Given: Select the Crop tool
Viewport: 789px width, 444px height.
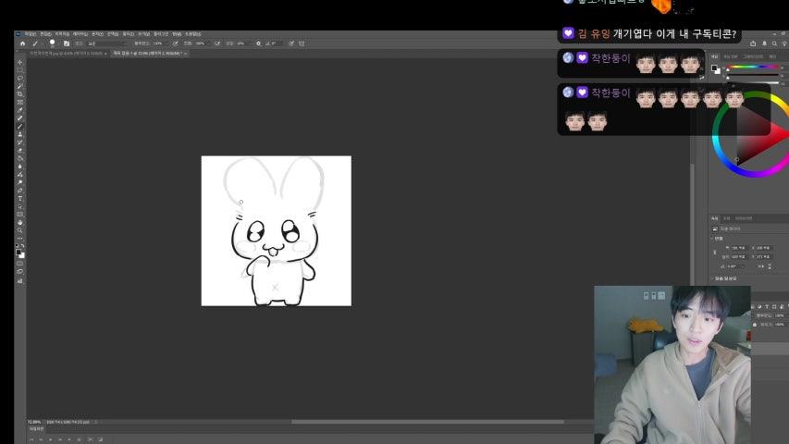Looking at the screenshot, I should pos(20,94).
